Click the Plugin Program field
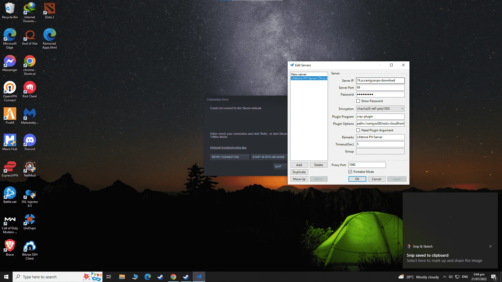This screenshot has width=502, height=282. pos(380,116)
